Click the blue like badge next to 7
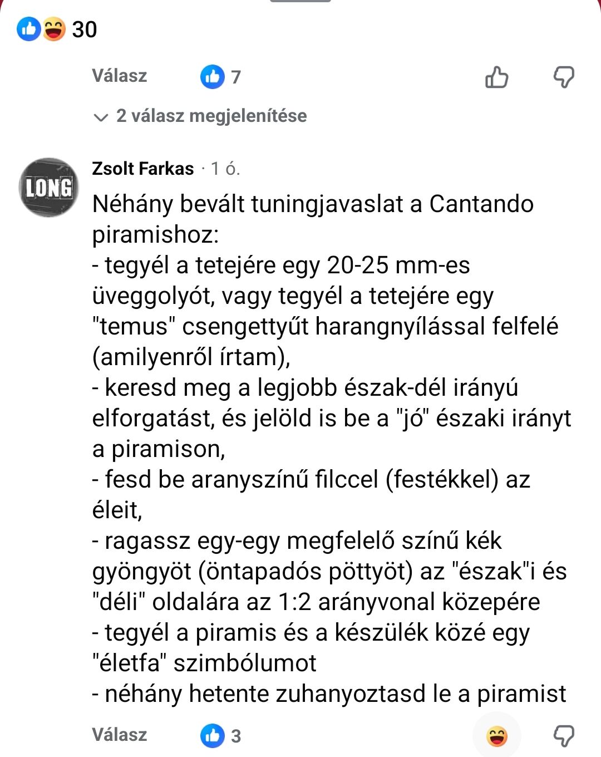Viewport: 601px width, 757px height. click(x=213, y=77)
